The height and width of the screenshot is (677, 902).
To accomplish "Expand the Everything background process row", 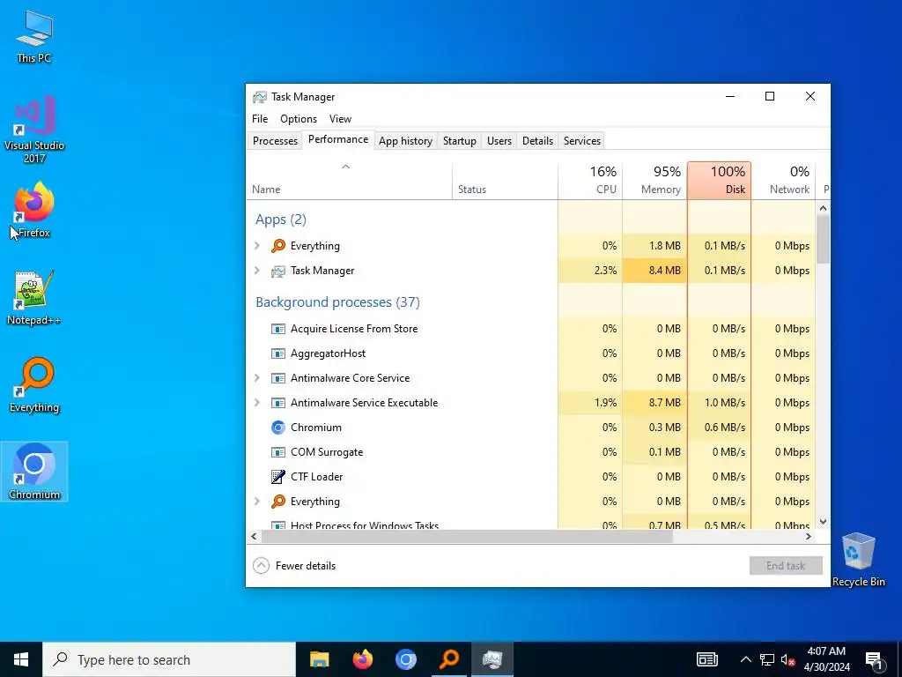I will tap(257, 502).
